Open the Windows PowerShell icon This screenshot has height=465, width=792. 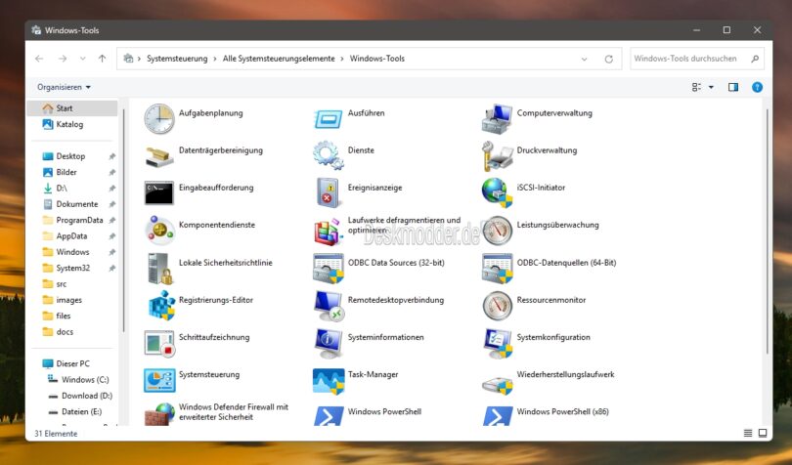329,416
